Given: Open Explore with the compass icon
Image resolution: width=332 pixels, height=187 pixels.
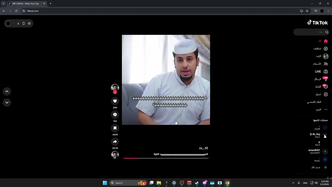Looking at the screenshot, I should (x=326, y=49).
